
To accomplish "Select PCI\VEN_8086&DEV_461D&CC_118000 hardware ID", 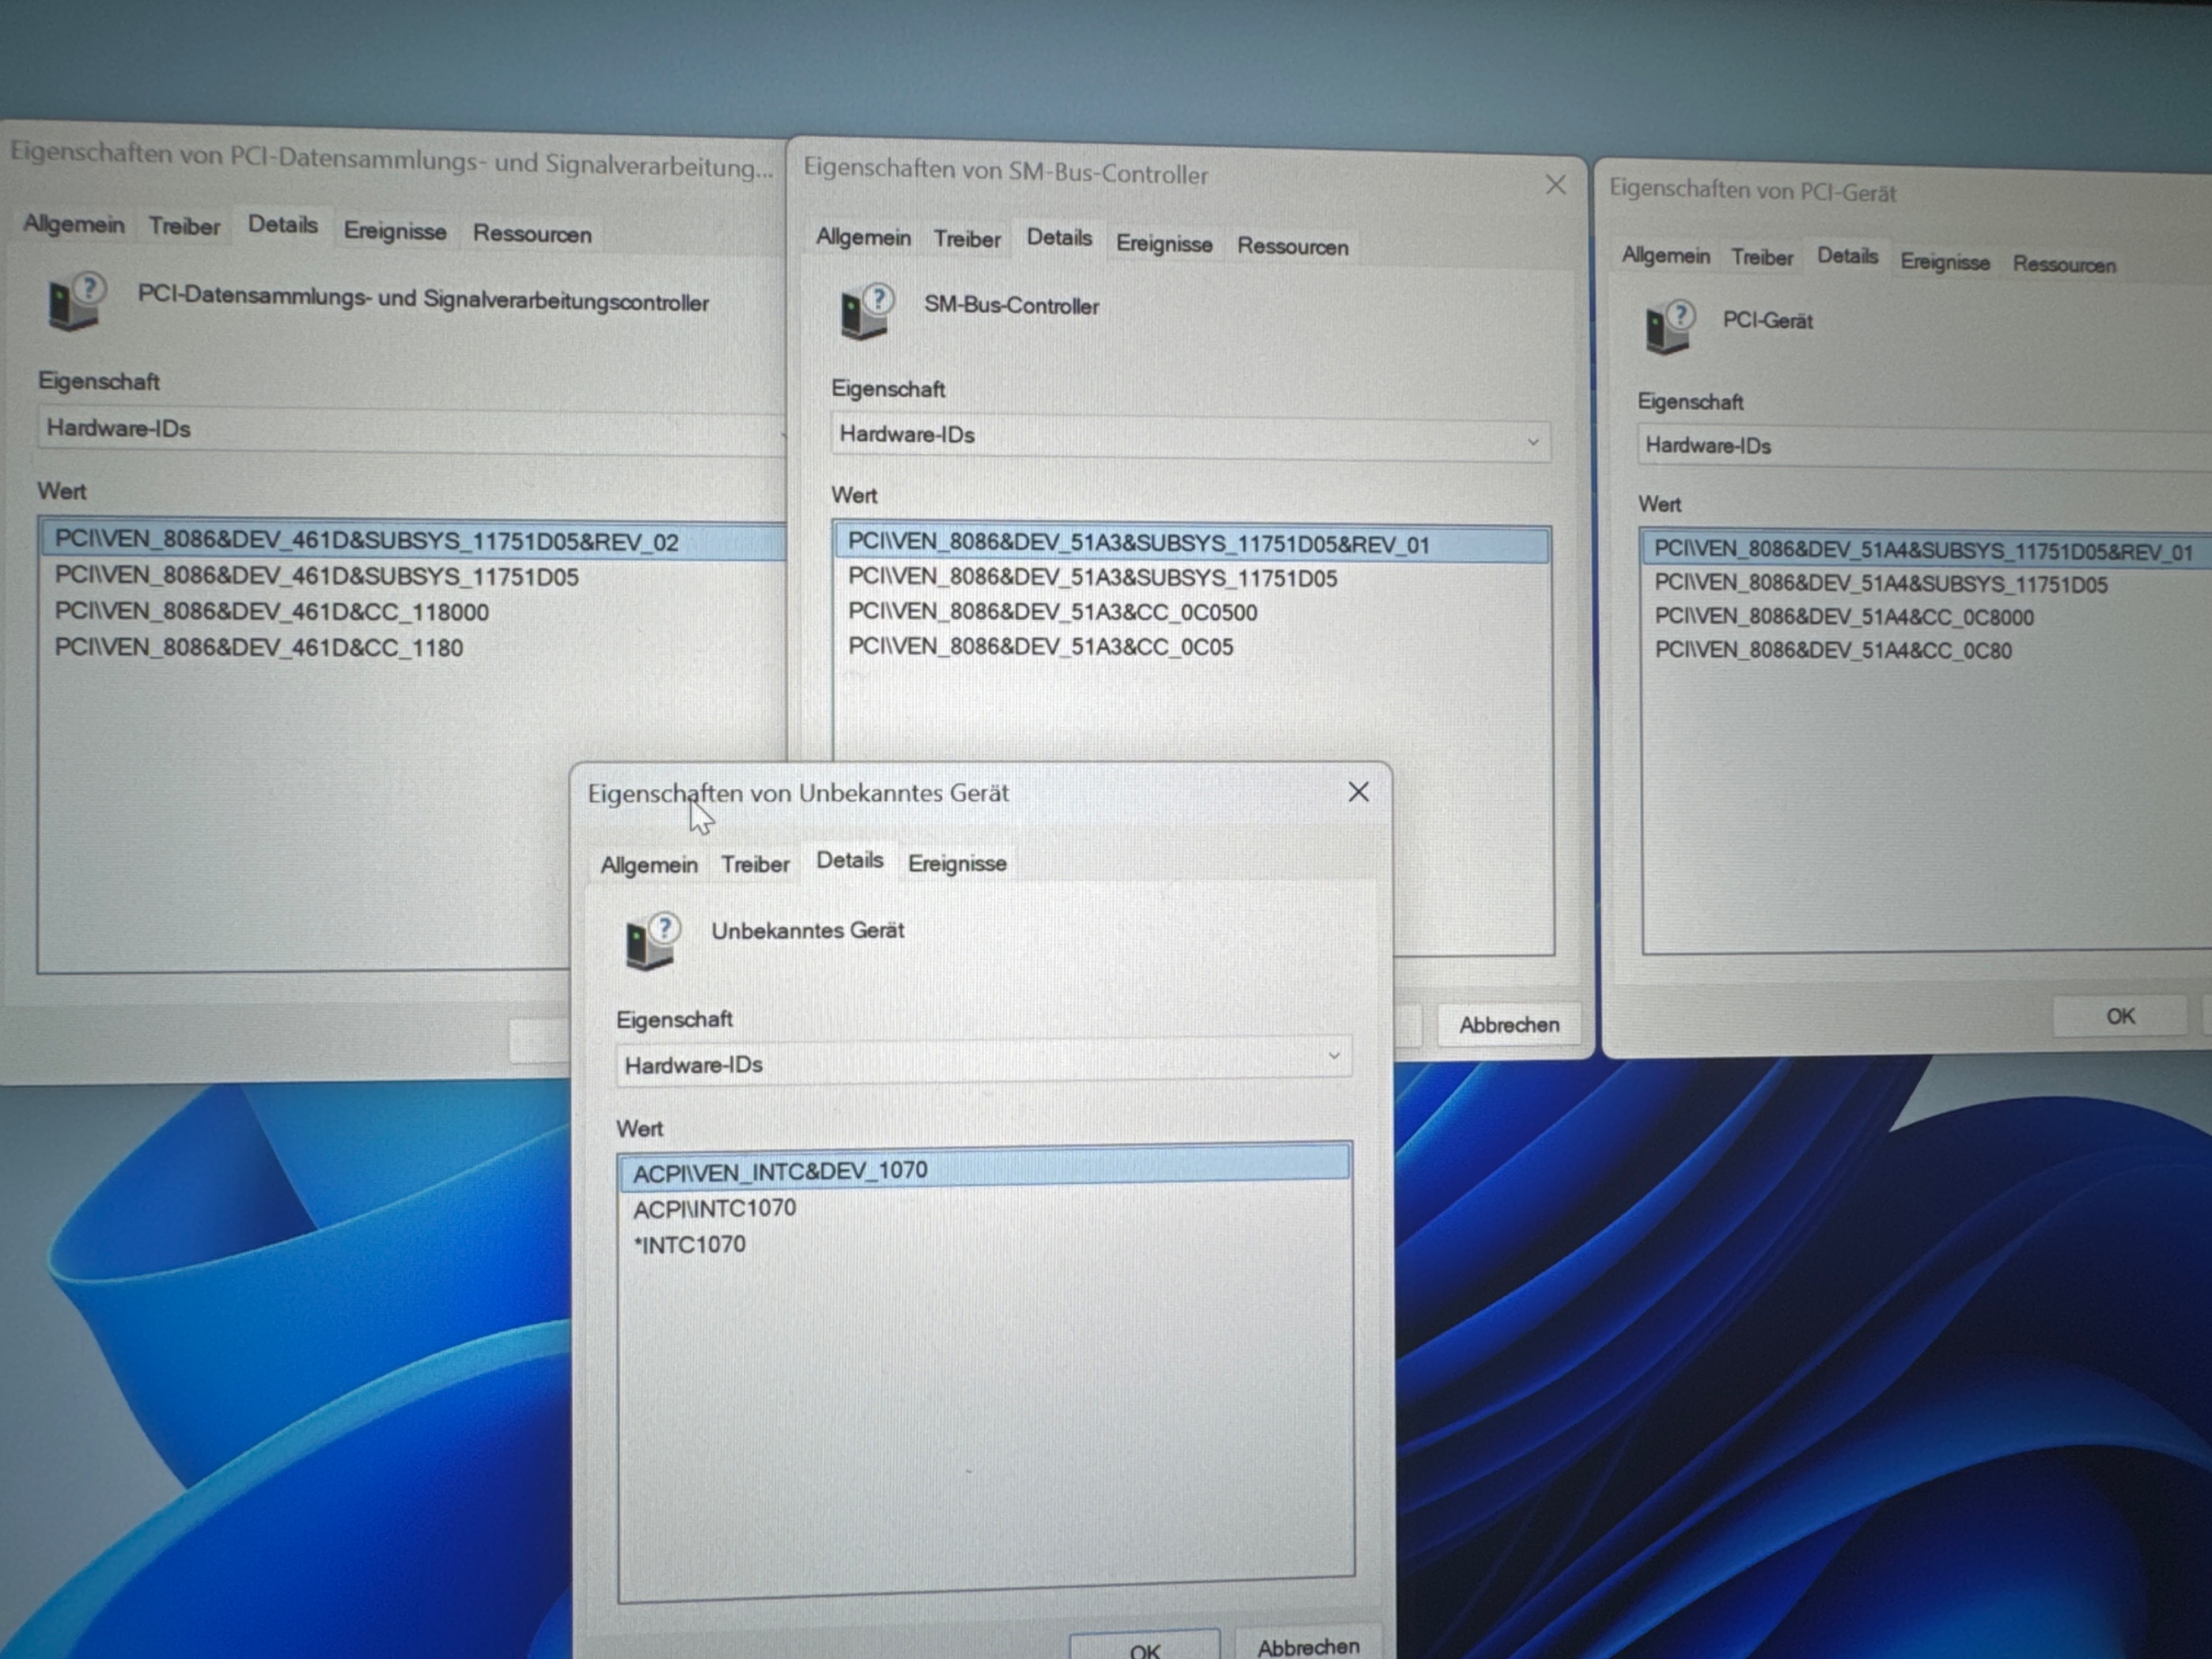I will coord(271,612).
